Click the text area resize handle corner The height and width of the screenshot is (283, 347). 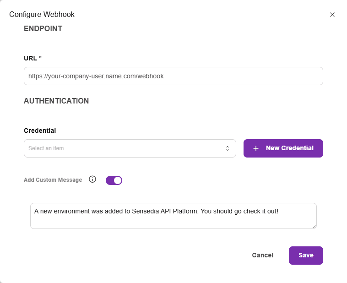click(x=314, y=226)
